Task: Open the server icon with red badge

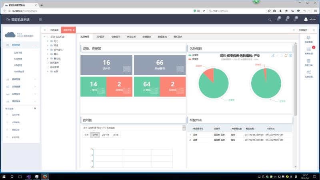Action: click(x=308, y=50)
